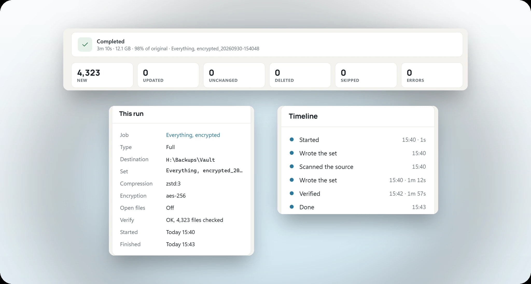Click the Verified 15:42 duration text

pos(407,194)
